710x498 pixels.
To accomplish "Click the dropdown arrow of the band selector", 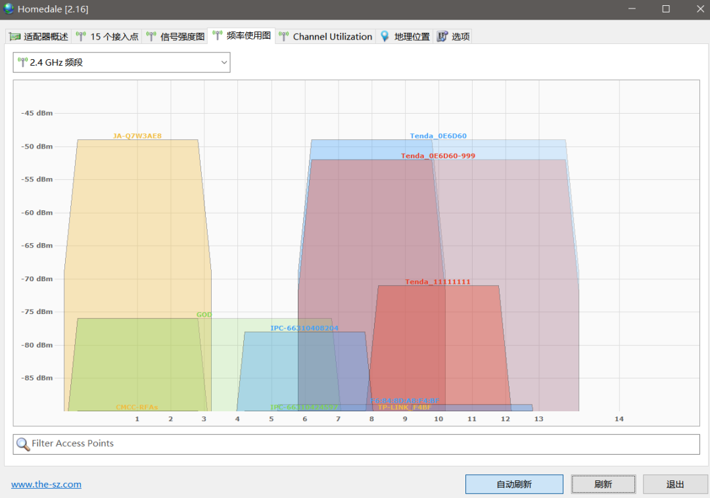I will 224,62.
